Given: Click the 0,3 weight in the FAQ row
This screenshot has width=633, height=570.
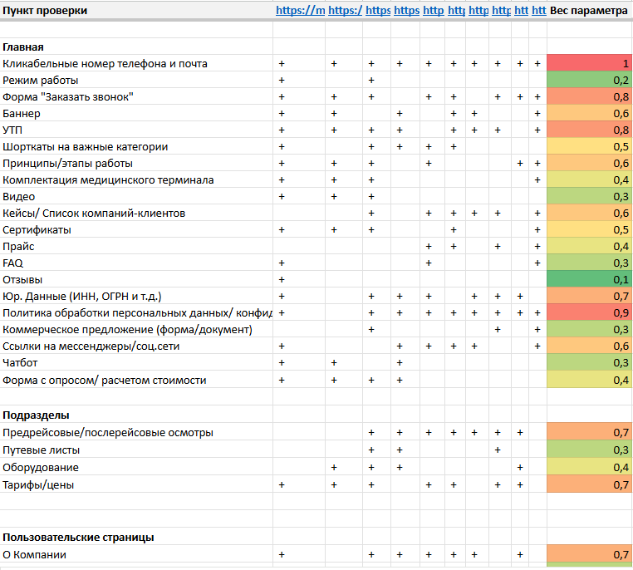Looking at the screenshot, I should pos(590,263).
